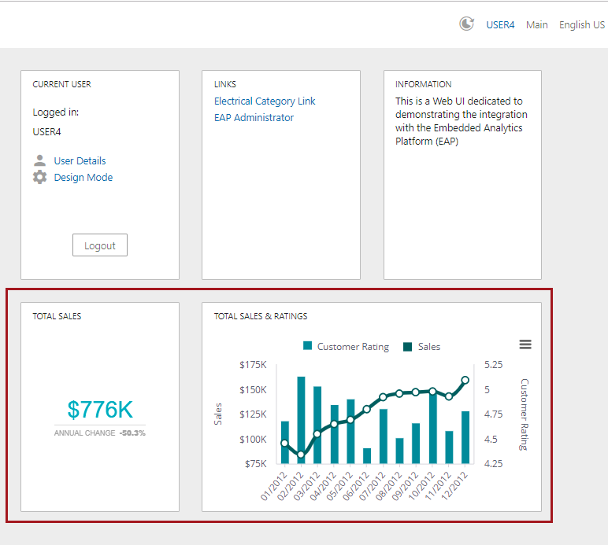
Task: Click the annual change -50.3% value
Action: tap(132, 433)
